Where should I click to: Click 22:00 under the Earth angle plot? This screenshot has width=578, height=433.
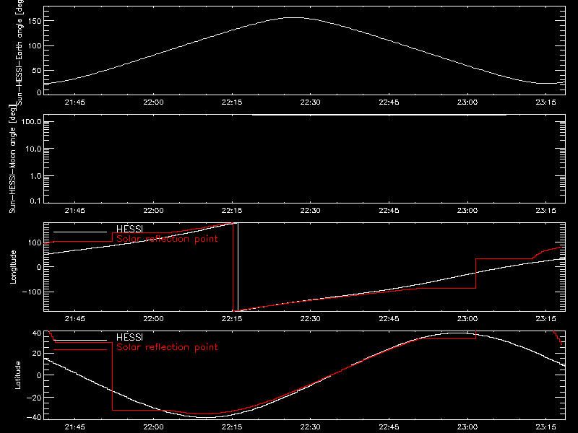153,102
